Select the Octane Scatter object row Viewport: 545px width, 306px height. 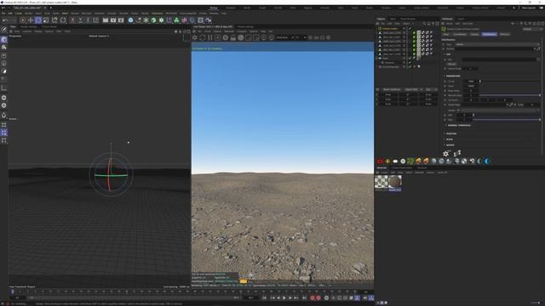pos(390,28)
